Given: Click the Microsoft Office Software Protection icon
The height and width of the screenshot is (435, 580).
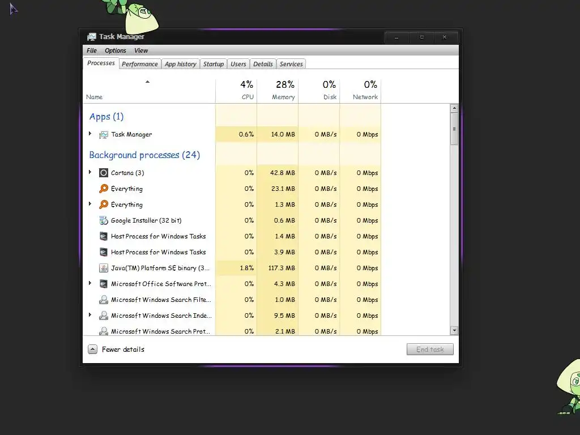Looking at the screenshot, I should point(104,284).
